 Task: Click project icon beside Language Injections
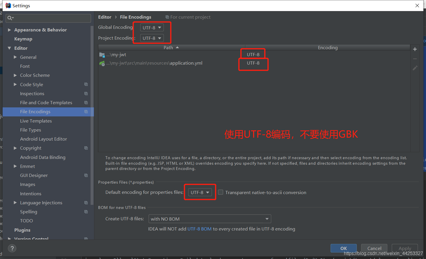86,203
